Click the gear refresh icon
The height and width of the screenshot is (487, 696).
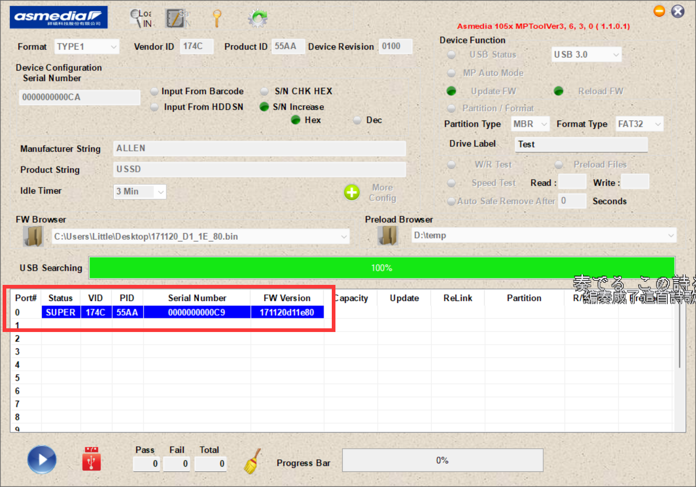(257, 18)
